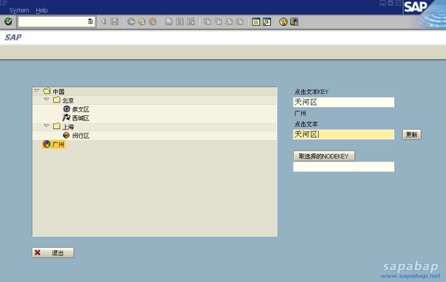Collapse the 上海 tree node
This screenshot has width=446, height=282.
[47, 126]
